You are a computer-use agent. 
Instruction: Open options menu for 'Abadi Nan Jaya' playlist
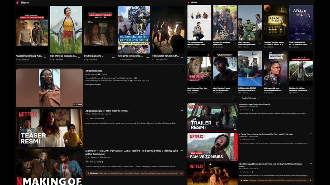[x=183, y=71]
